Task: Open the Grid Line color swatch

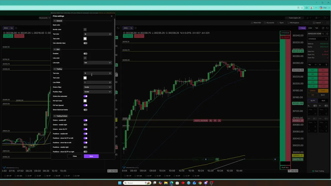Action: click(85, 58)
